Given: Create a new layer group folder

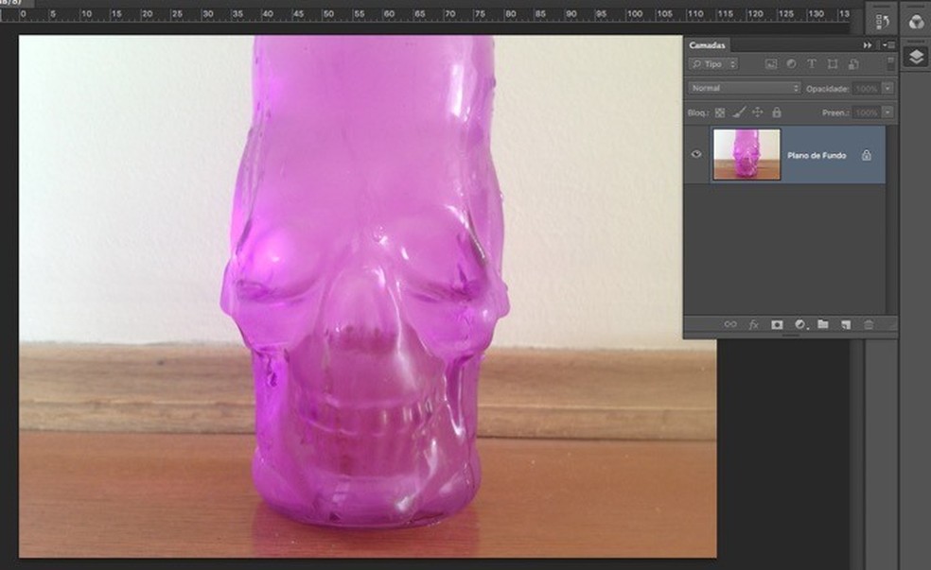Looking at the screenshot, I should point(822,324).
